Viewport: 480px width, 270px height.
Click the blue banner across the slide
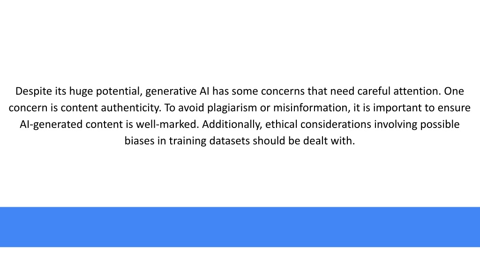tap(240, 227)
